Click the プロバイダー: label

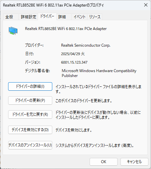(x=34, y=45)
